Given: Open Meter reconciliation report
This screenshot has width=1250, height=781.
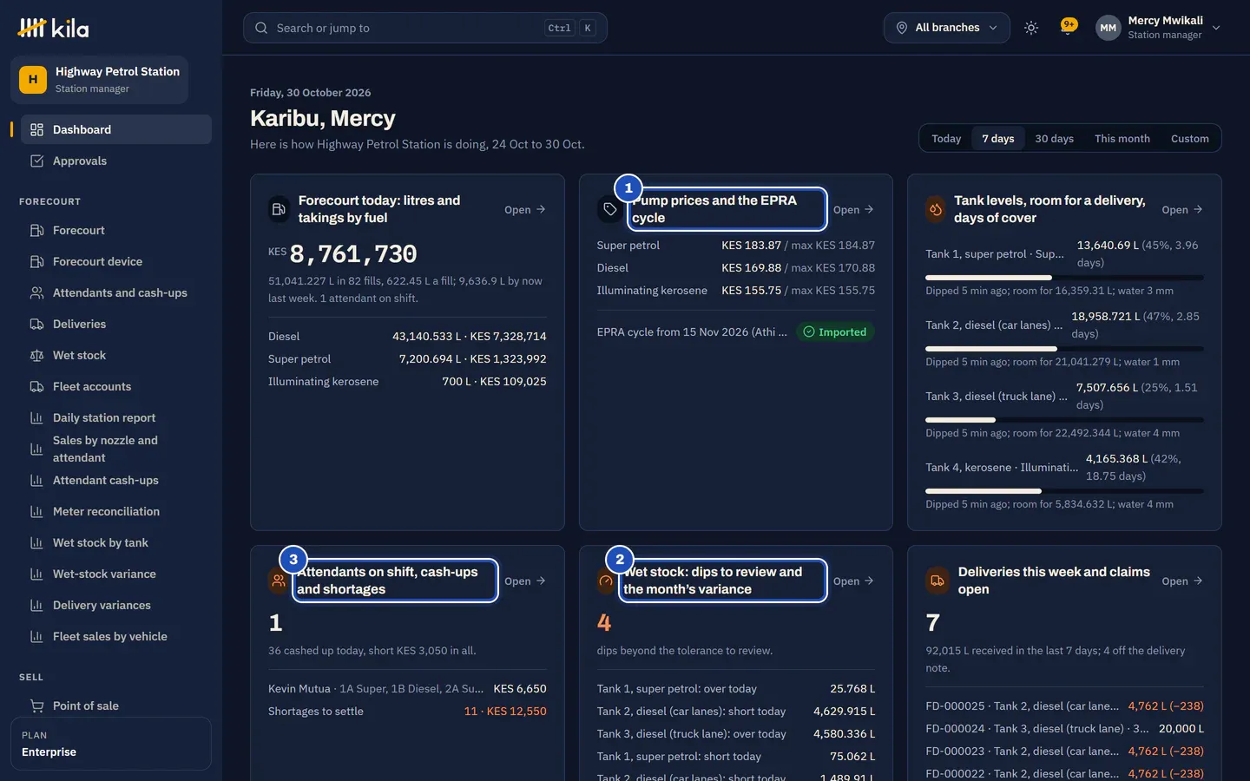Looking at the screenshot, I should click(116, 511).
